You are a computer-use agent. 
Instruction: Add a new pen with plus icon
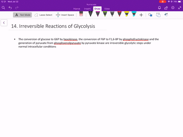(141, 15)
